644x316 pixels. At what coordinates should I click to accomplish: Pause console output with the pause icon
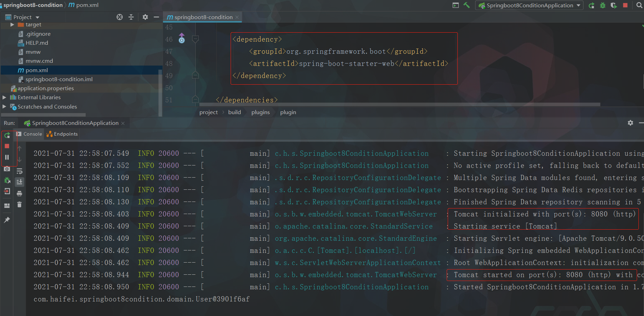[7, 157]
